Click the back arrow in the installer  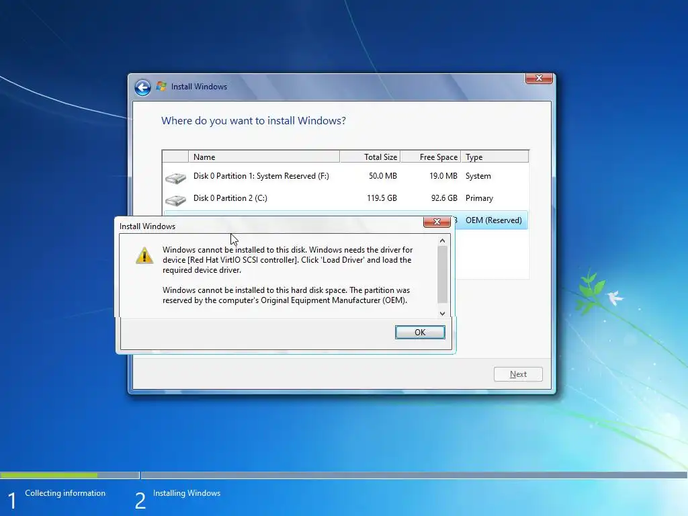point(142,87)
